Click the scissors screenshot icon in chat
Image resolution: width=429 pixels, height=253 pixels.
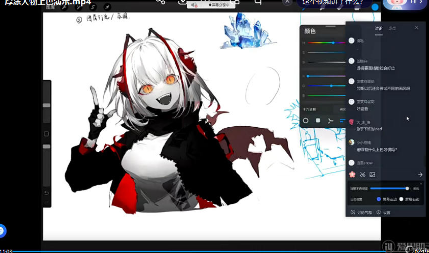(363, 174)
